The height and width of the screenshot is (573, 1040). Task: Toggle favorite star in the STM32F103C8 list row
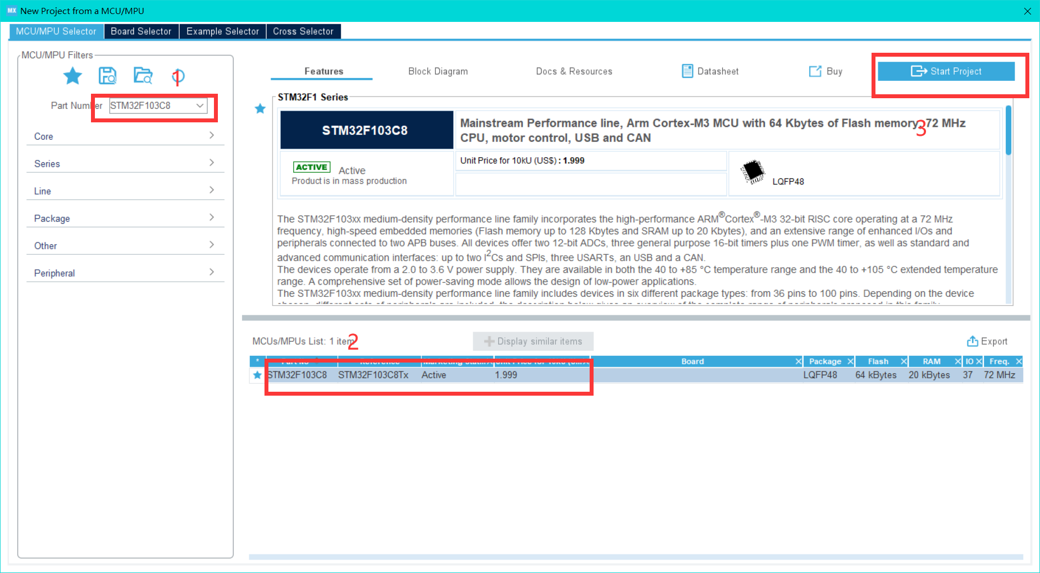pyautogui.click(x=257, y=375)
